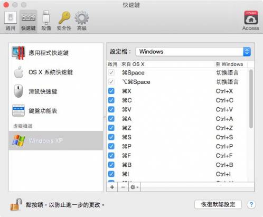Disable the ⌘S to Ctrl+S shortcut

click(x=111, y=137)
